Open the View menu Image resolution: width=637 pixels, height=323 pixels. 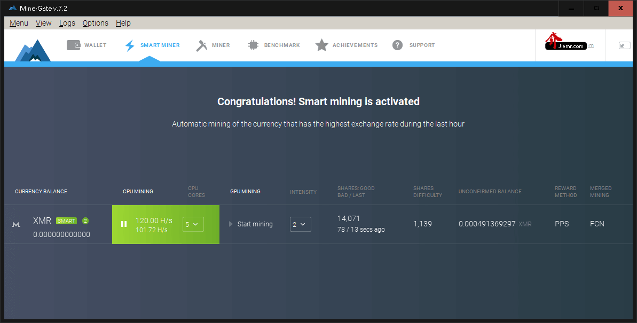[x=43, y=23]
